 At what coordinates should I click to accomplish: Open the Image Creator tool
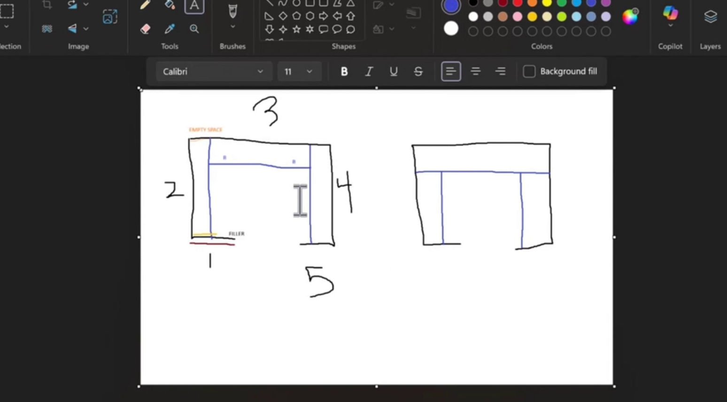[x=110, y=17]
